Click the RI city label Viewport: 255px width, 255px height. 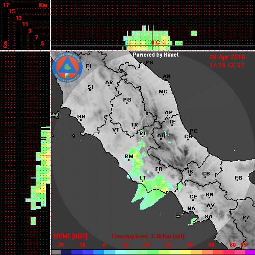(142, 134)
